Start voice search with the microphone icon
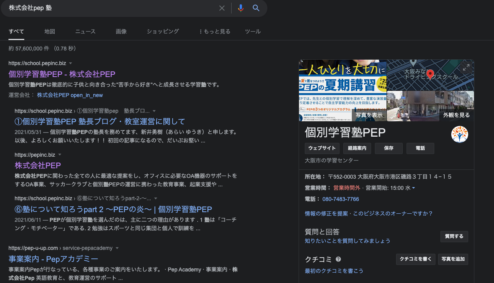 click(241, 8)
